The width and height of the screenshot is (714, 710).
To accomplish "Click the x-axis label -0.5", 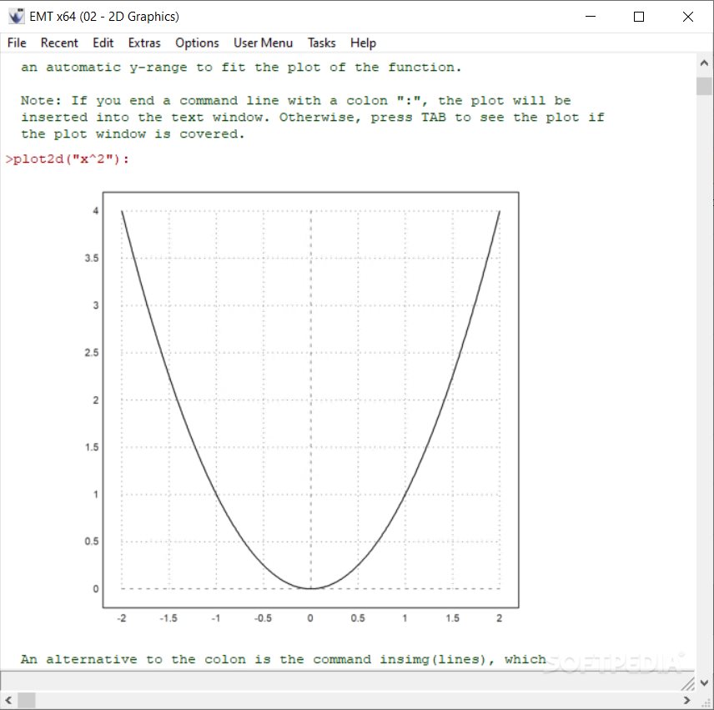I will coord(263,618).
